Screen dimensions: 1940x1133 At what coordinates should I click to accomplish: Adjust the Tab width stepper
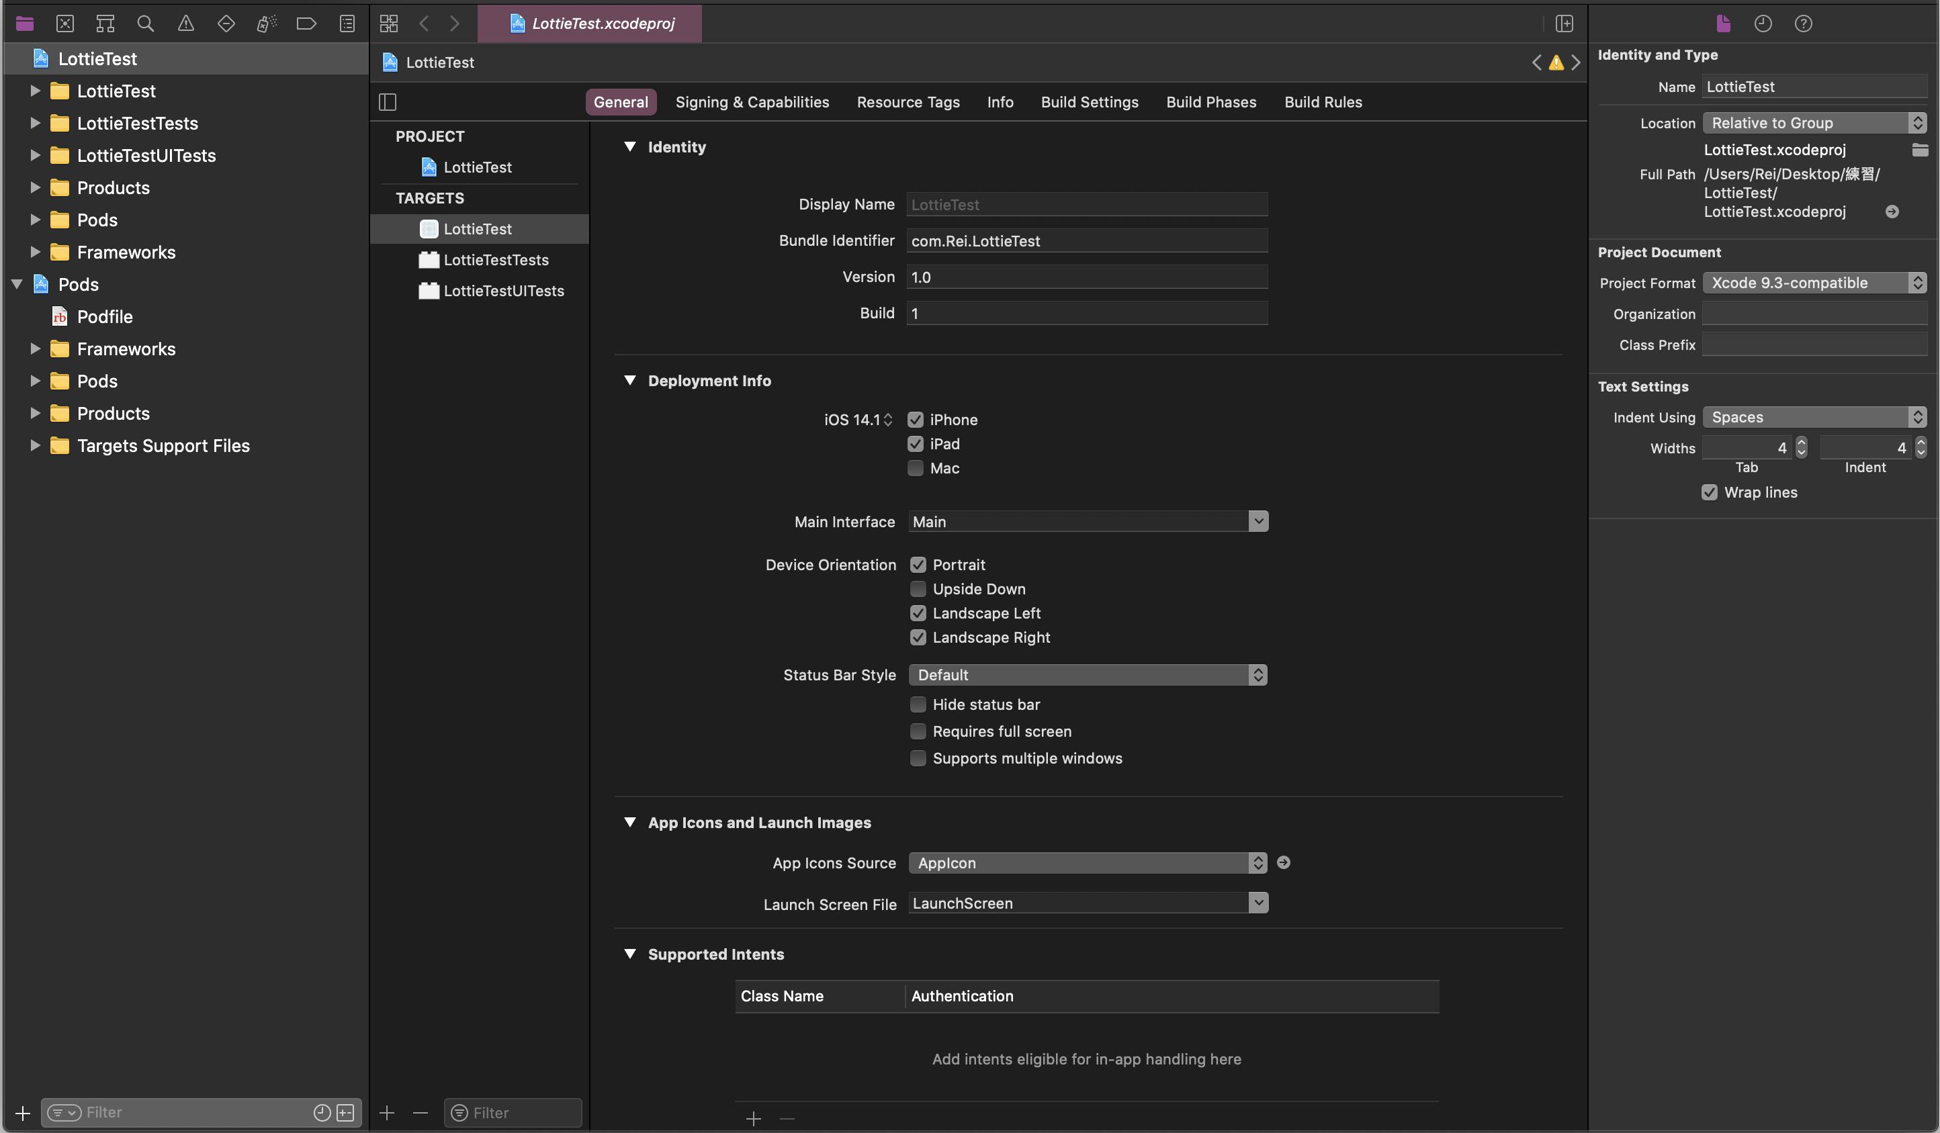pos(1801,448)
